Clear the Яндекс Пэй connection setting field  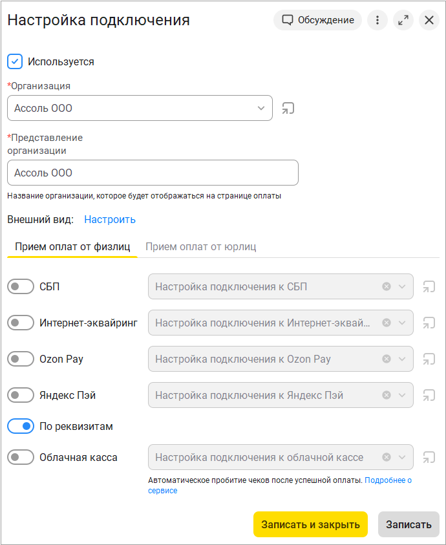pos(386,395)
